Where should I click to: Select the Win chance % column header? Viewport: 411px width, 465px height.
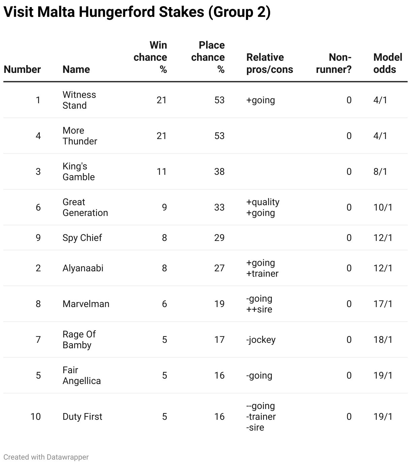(x=150, y=57)
